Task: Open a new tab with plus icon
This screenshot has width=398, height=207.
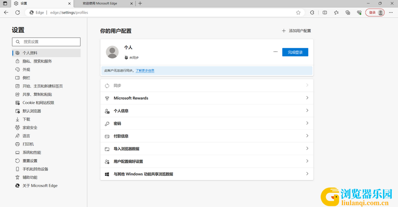Action: pyautogui.click(x=140, y=3)
